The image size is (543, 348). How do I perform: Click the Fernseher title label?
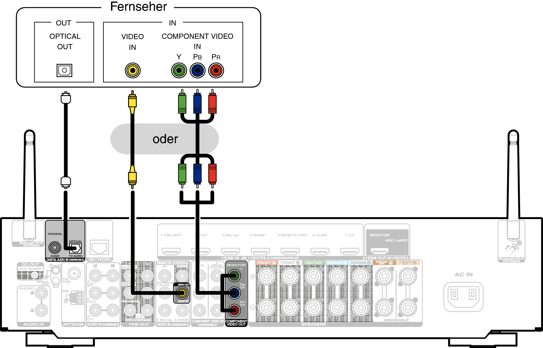click(x=139, y=6)
